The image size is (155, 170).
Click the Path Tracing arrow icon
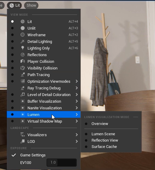click(x=23, y=75)
